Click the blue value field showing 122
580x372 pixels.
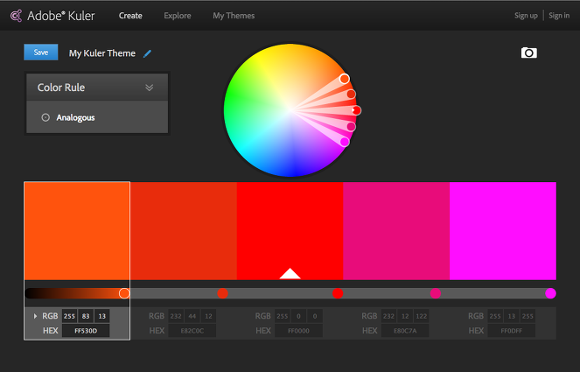(x=422, y=316)
